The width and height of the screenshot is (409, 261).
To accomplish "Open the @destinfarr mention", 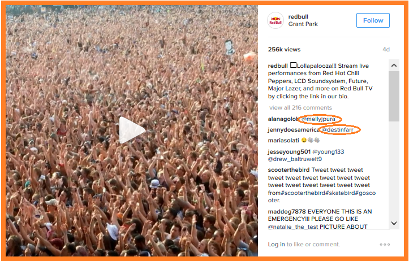I will 338,130.
